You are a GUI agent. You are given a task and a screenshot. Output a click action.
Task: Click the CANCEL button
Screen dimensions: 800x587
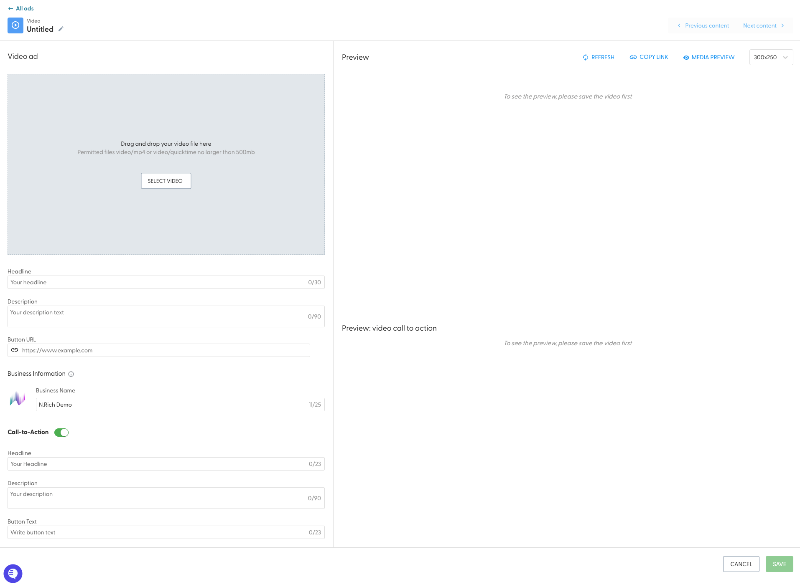tap(741, 564)
